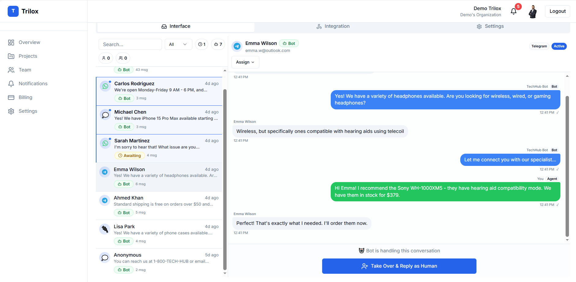Screen dimensions: 576x282
Task: Click the Bot badge next to Emma Wilson header
Action: (x=289, y=43)
